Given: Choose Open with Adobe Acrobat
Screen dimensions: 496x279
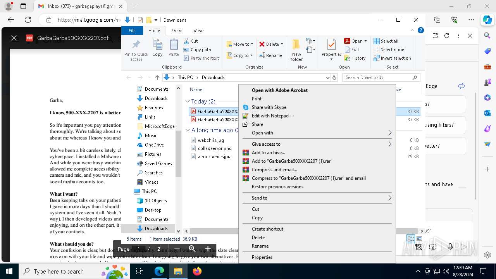Looking at the screenshot, I should [317, 90].
